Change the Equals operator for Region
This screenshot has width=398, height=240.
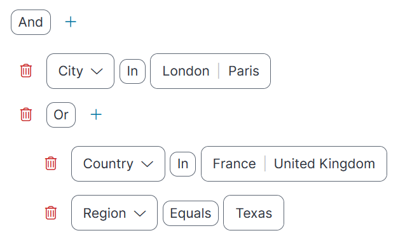pyautogui.click(x=191, y=213)
